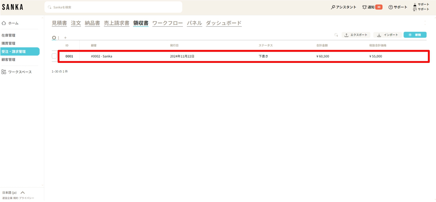Click the ¥ 60,500 total amount
This screenshot has height=202, width=436.
pos(323,56)
